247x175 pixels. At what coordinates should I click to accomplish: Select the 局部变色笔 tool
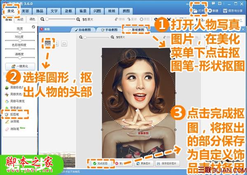pyautogui.click(x=14, y=94)
